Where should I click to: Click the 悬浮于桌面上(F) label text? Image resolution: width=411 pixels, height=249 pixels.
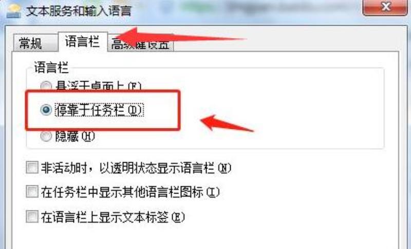click(98, 86)
